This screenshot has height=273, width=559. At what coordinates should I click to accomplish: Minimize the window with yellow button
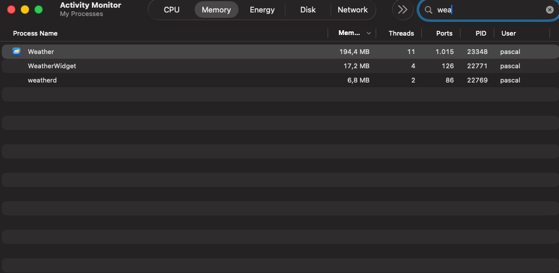pyautogui.click(x=25, y=9)
